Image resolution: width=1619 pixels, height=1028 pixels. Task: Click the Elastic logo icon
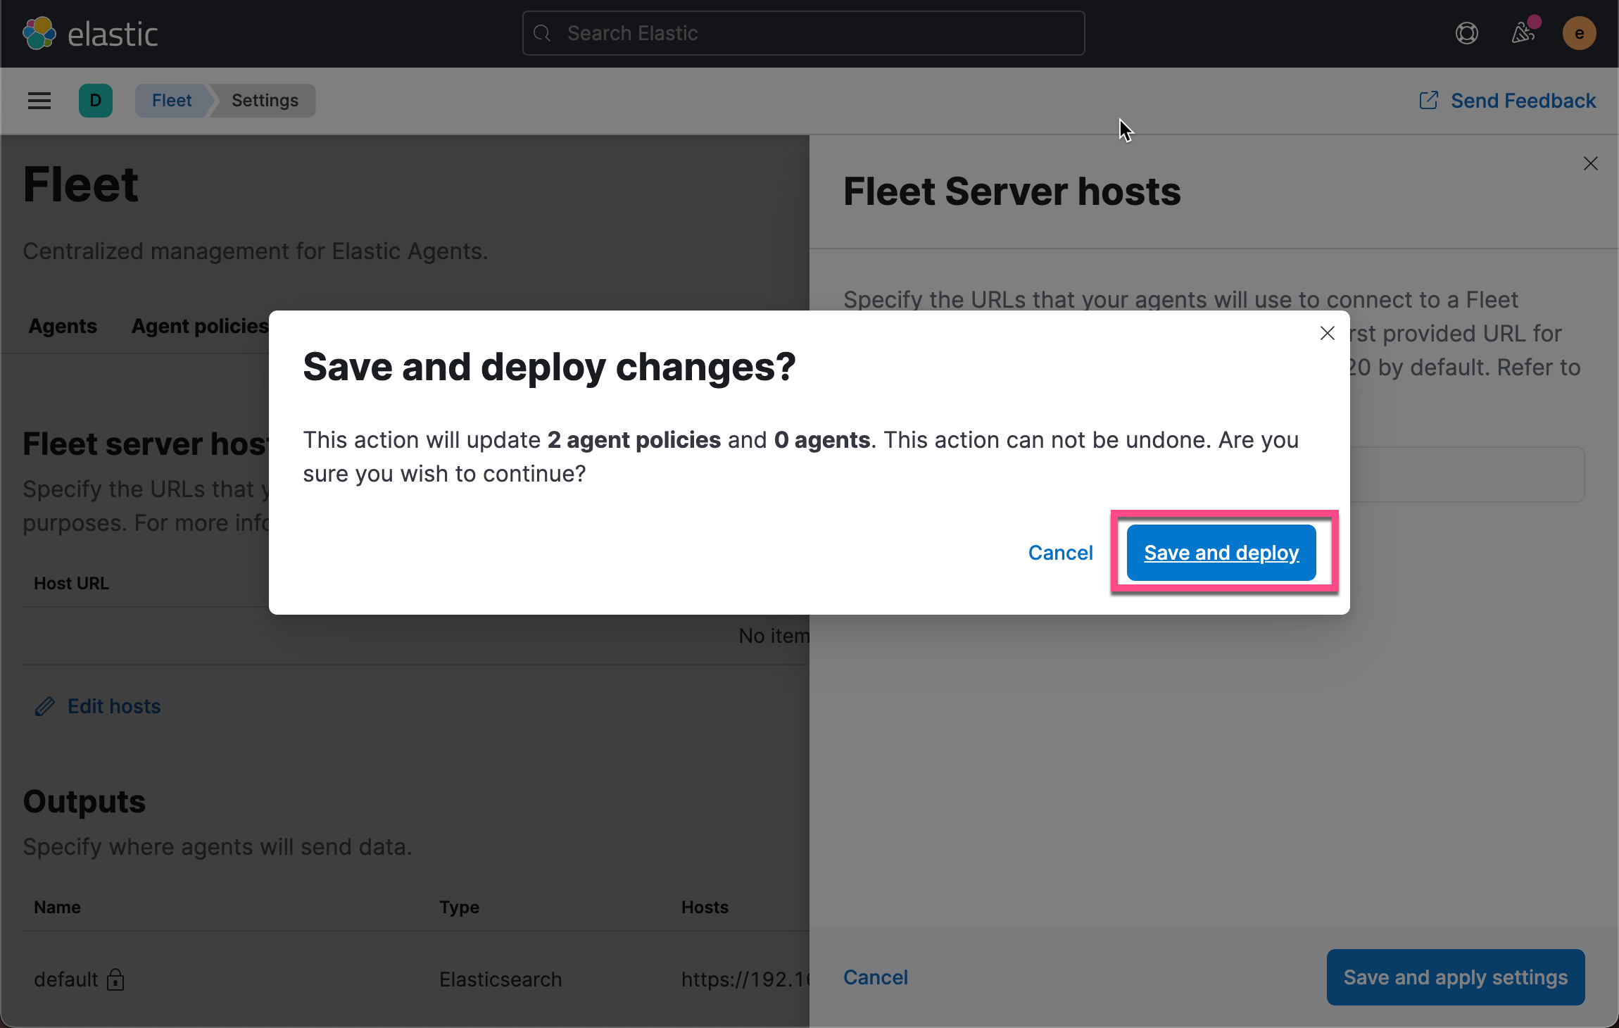pos(39,33)
